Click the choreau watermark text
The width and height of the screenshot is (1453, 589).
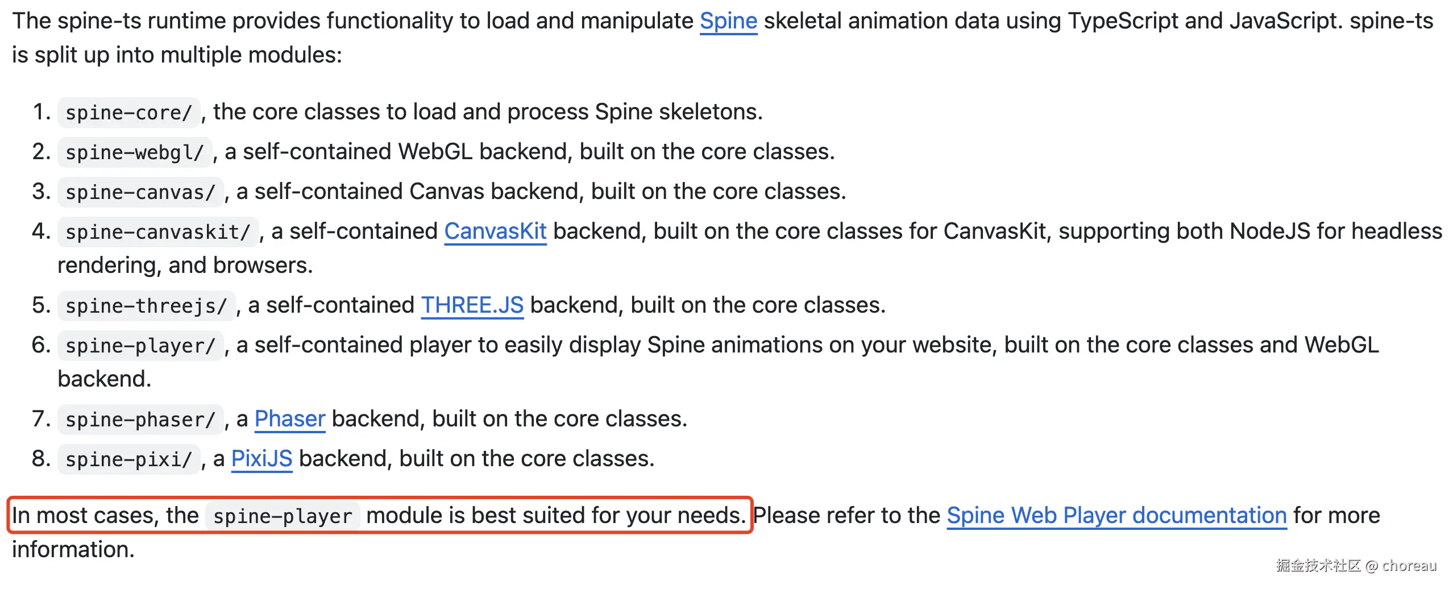1409,566
